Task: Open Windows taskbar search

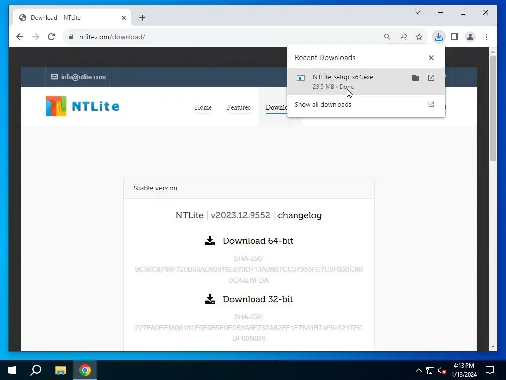Action: click(x=36, y=370)
